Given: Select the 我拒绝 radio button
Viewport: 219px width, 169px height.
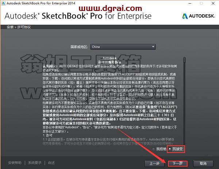Looking at the screenshot, I should point(154,149).
